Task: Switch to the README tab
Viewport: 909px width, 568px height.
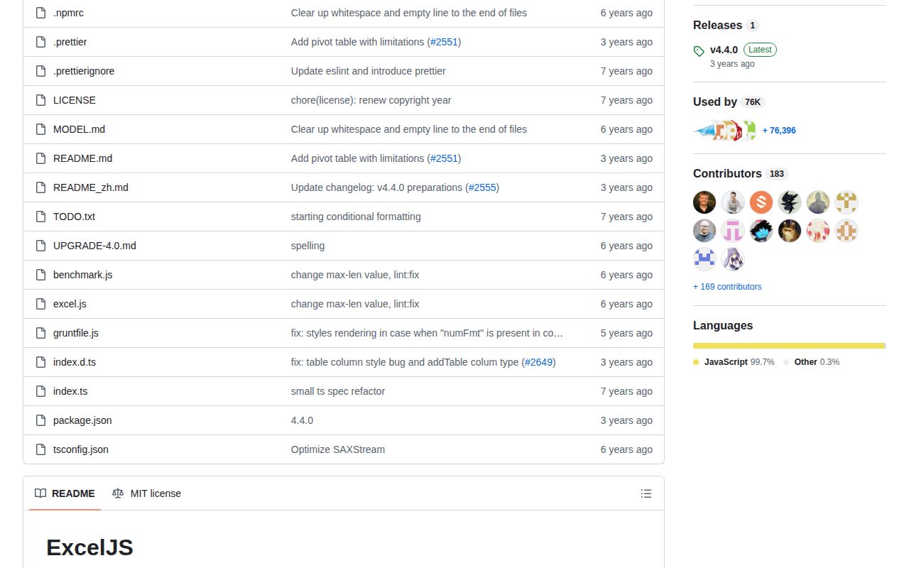Action: pyautogui.click(x=65, y=493)
